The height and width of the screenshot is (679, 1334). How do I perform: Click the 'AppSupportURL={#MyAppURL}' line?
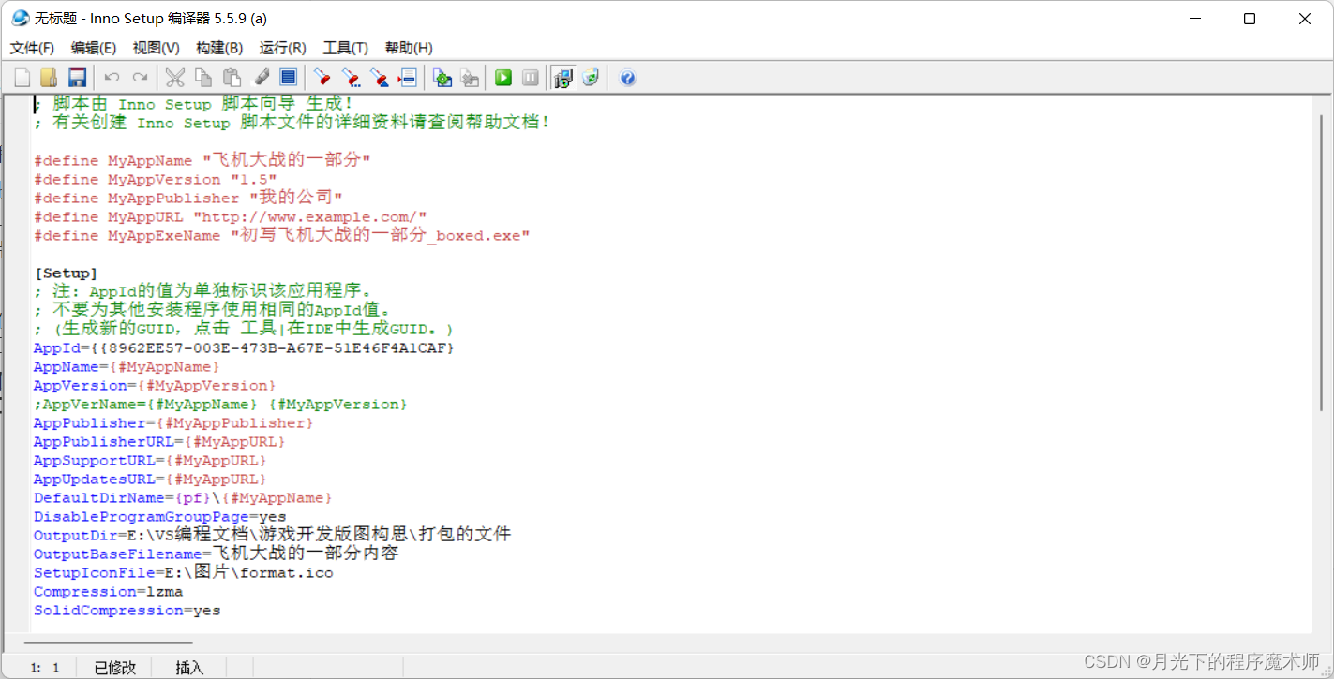point(150,460)
